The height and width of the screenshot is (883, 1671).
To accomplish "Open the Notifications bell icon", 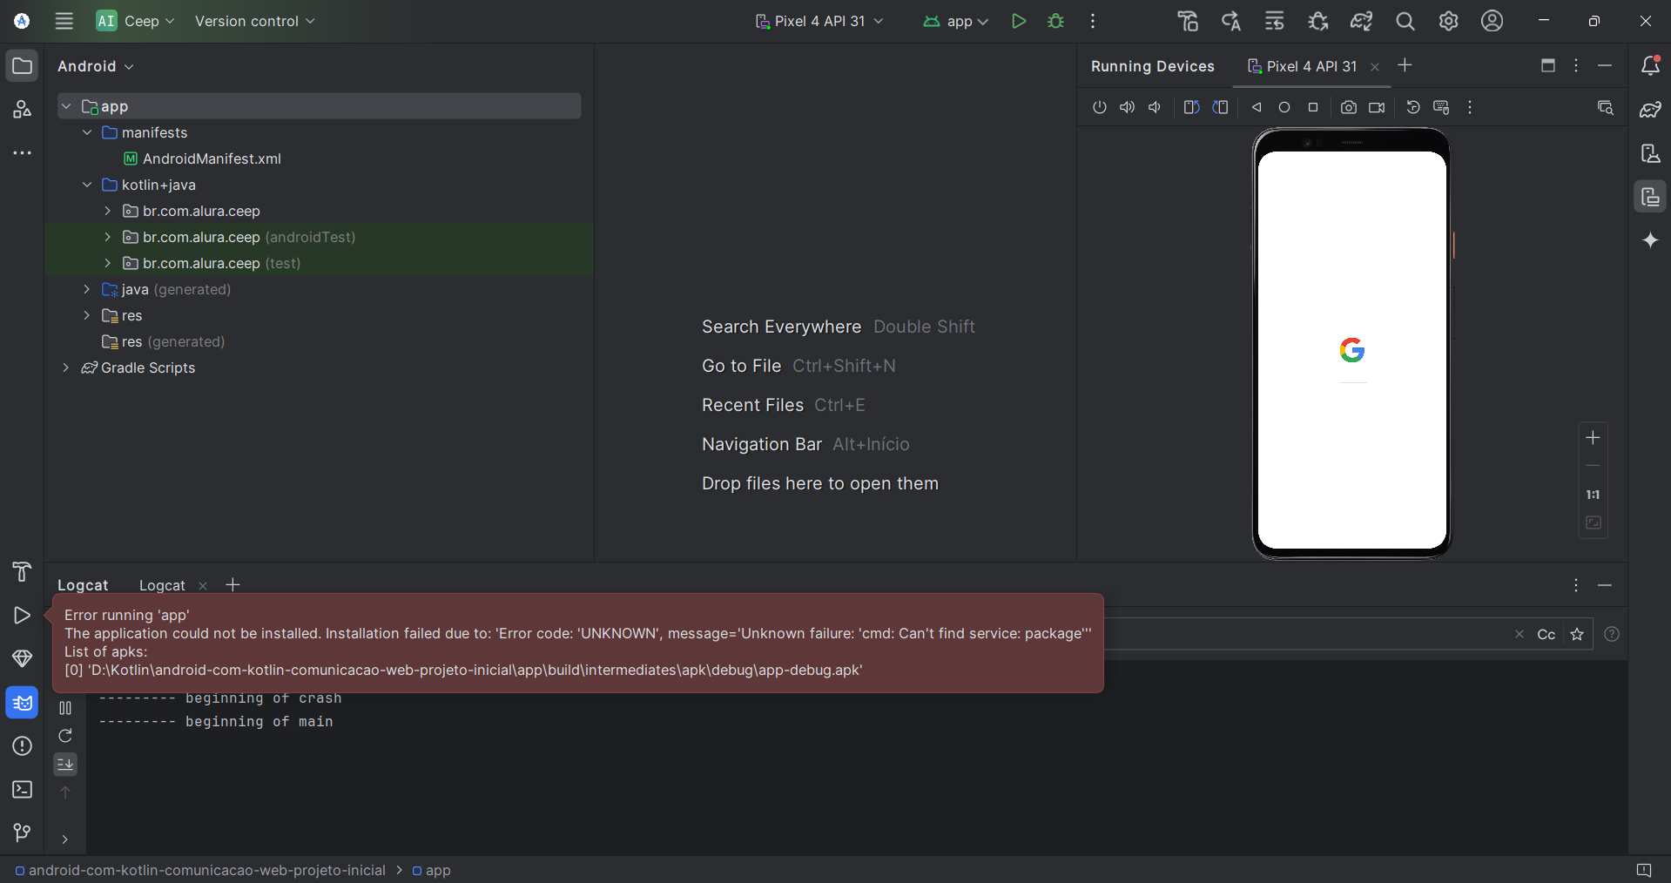I will tap(1649, 66).
